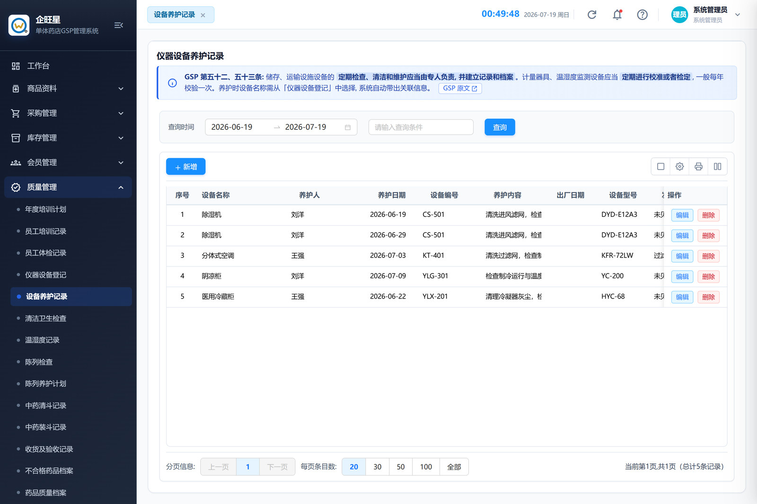Show 全部 records per page
The image size is (757, 504).
(x=454, y=467)
